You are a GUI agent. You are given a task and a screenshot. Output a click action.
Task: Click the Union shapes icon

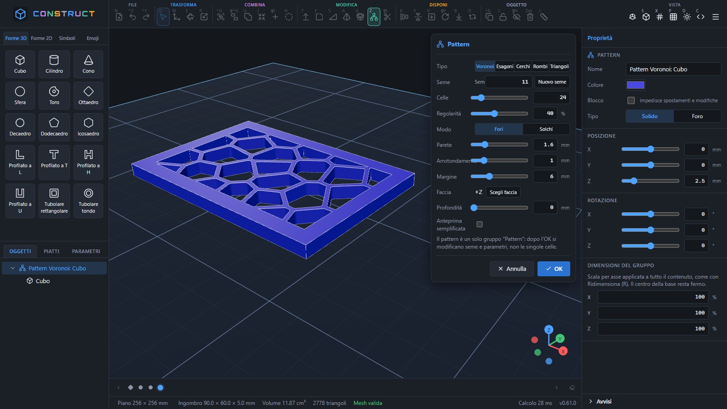(248, 17)
